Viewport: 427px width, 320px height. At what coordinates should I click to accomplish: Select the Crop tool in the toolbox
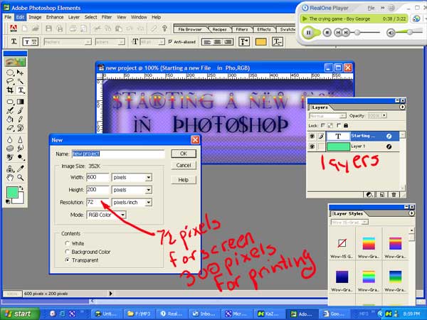point(9,91)
